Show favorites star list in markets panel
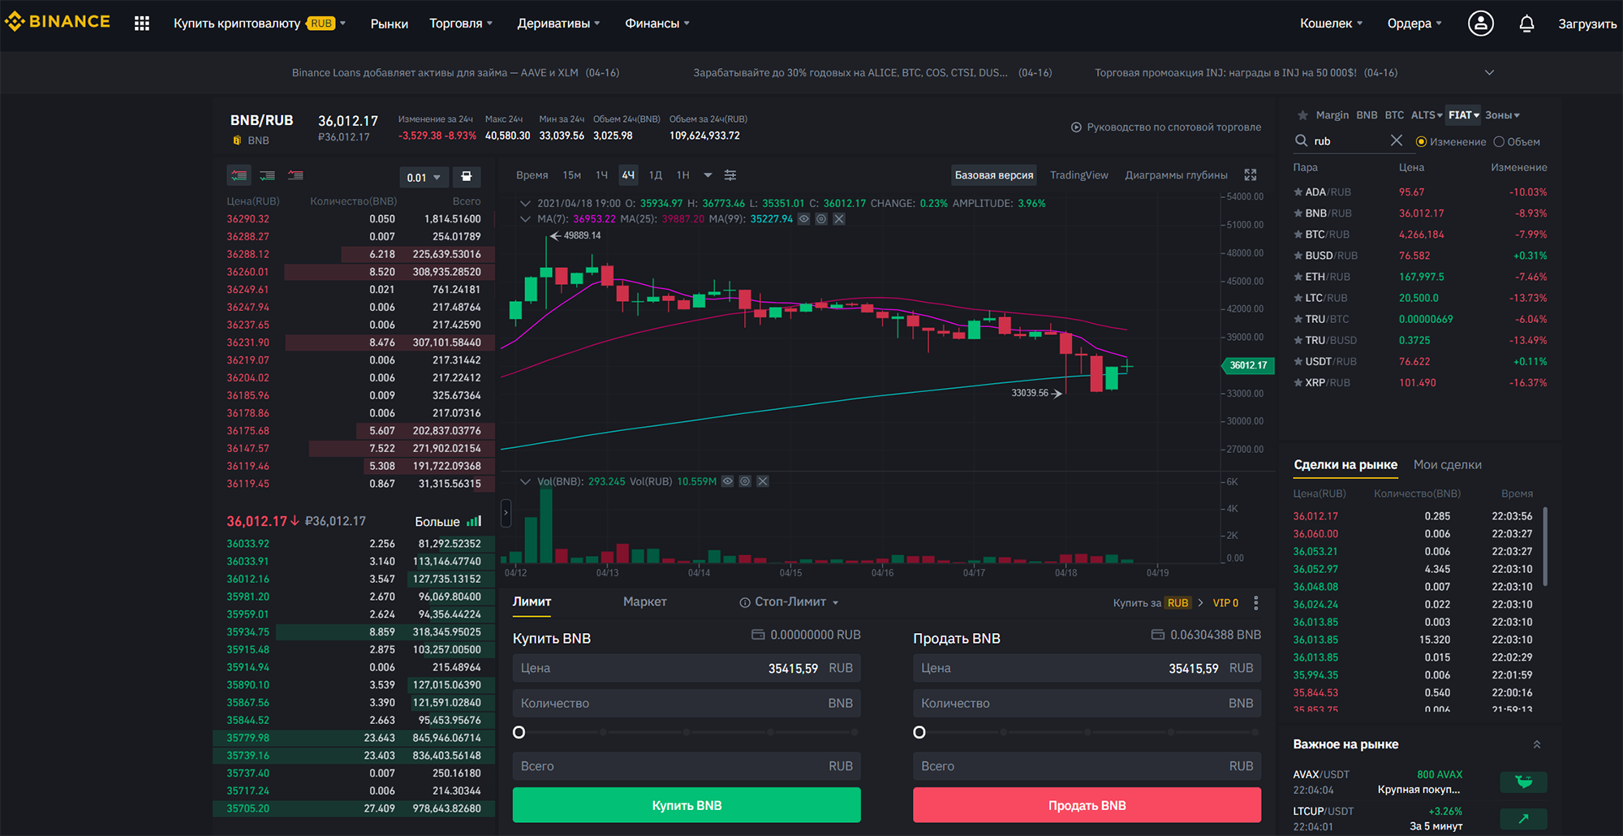This screenshot has height=836, width=1623. [1302, 115]
